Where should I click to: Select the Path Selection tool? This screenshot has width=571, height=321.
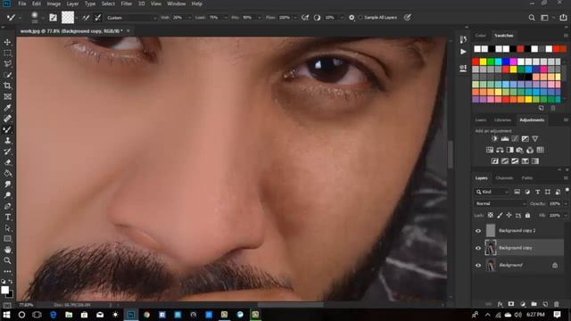(7, 228)
